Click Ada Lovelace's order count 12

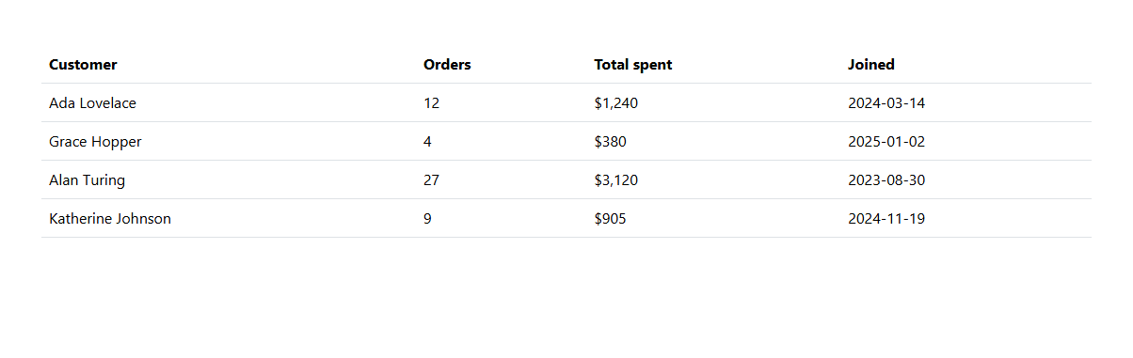point(431,103)
